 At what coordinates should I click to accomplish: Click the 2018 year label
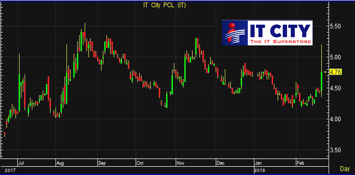point(259,170)
